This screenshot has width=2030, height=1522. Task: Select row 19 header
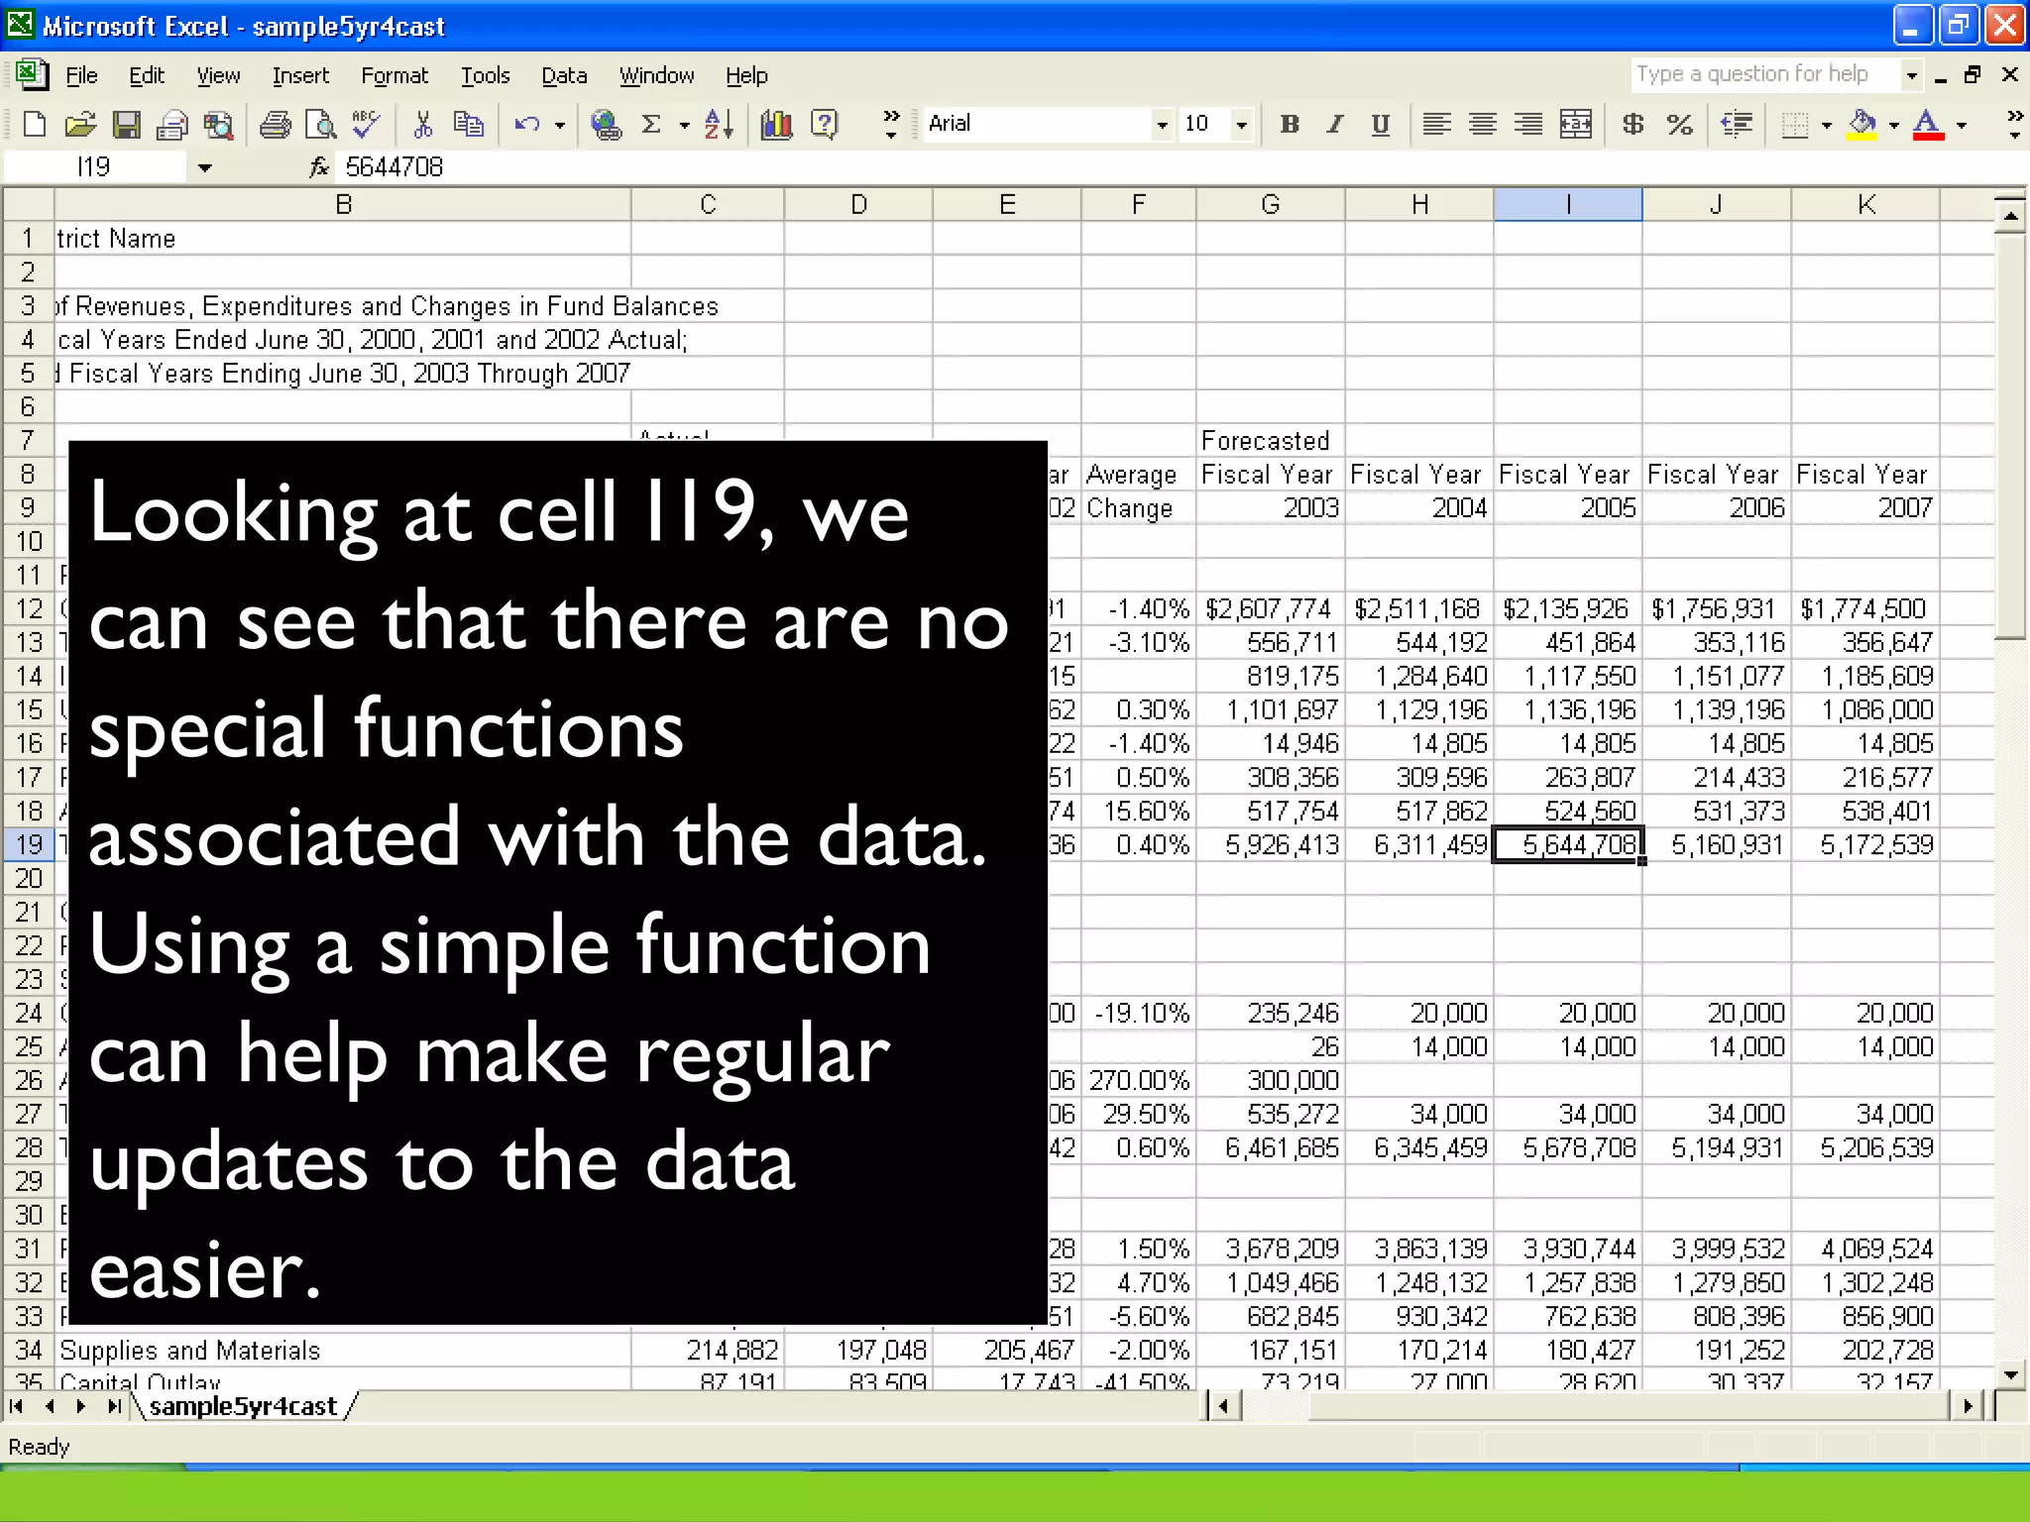29,844
